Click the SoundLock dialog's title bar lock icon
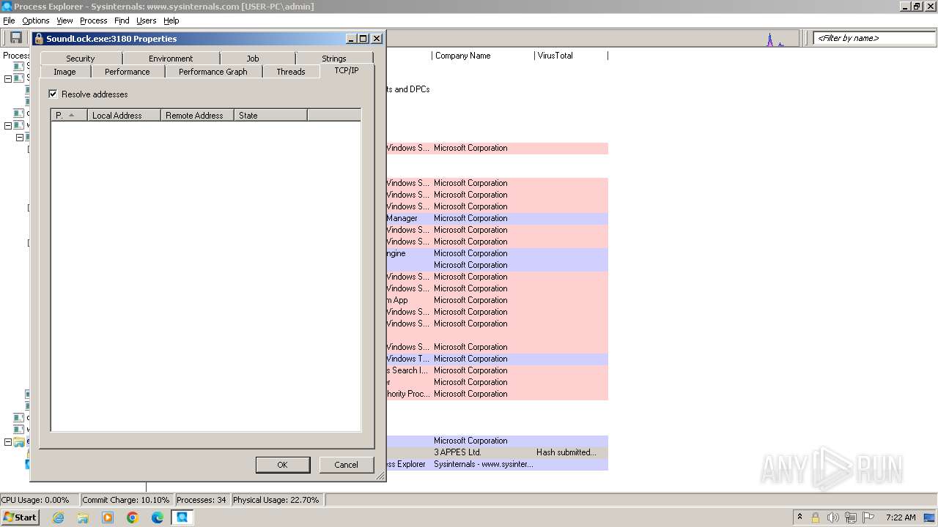Viewport: 938px width, 527px height. pos(39,39)
